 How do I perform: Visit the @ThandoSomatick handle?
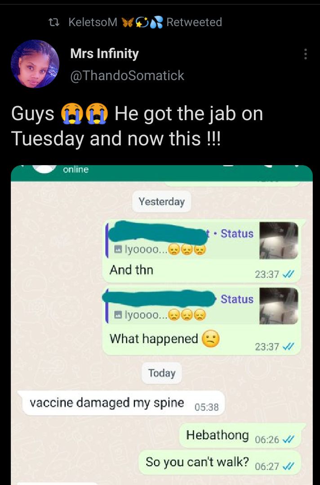tap(127, 76)
